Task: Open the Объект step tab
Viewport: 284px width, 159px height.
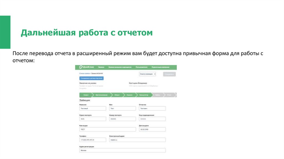Action: click(117, 95)
